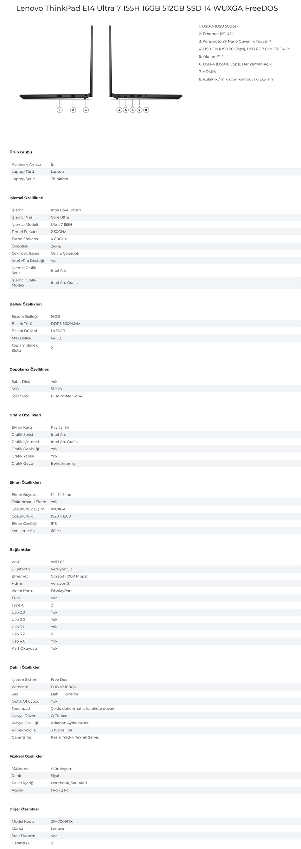301x849 pixels.
Task: Click the '4. USB-C (USB 20 Gbps)' line
Action: click(244, 49)
